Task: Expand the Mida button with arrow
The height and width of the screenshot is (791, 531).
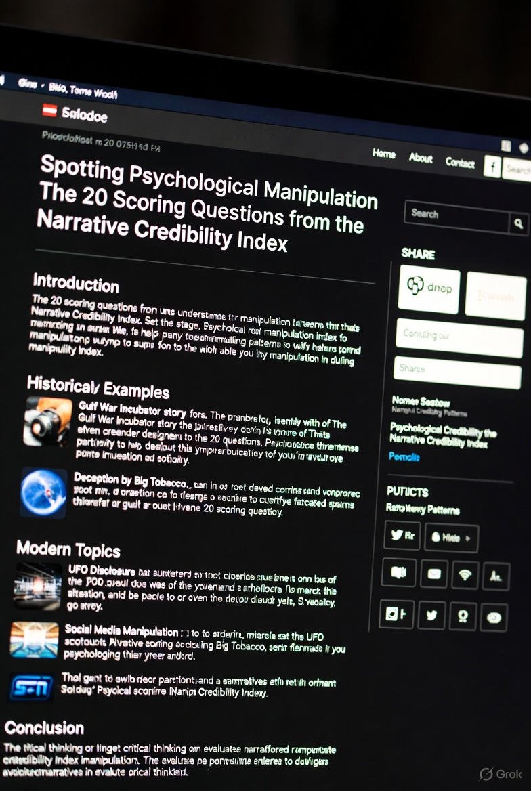Action: pyautogui.click(x=451, y=538)
